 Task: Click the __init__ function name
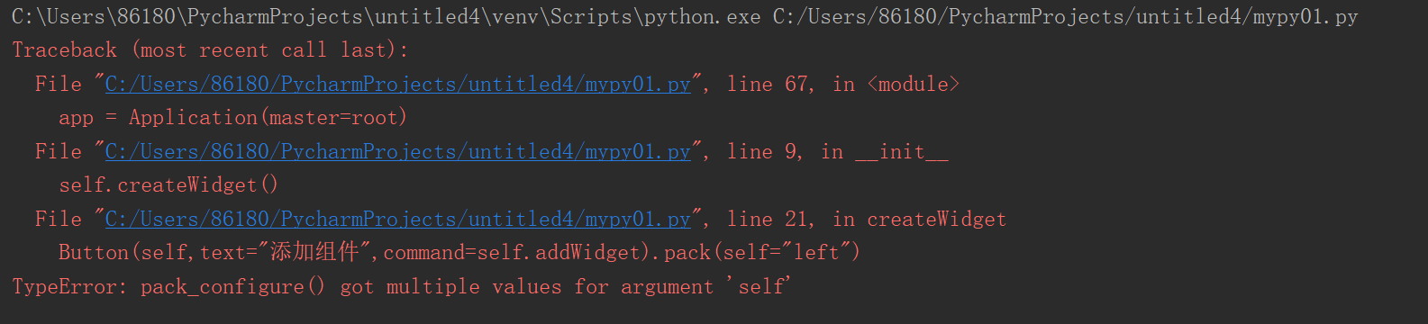click(902, 152)
